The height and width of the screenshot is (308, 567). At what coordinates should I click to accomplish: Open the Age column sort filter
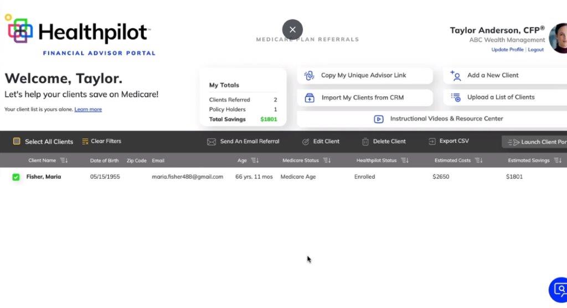click(255, 160)
